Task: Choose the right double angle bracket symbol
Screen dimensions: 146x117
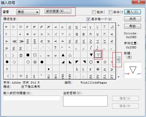Action: pyautogui.click(x=13, y=76)
